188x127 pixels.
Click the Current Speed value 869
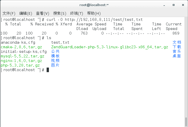[x=176, y=33]
